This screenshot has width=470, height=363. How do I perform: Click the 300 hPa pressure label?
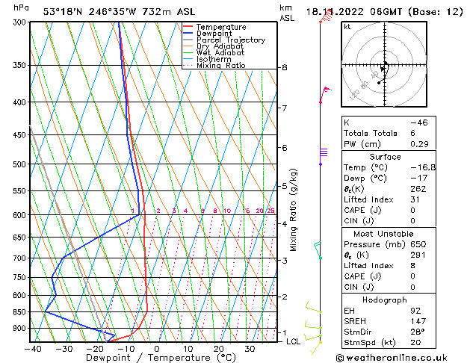pos(21,22)
